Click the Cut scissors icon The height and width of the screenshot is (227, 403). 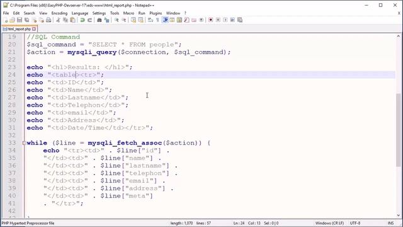pyautogui.click(x=59, y=20)
